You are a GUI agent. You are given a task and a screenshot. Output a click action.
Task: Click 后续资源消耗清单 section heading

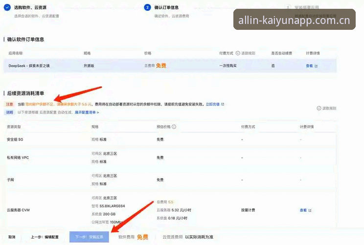(25, 93)
